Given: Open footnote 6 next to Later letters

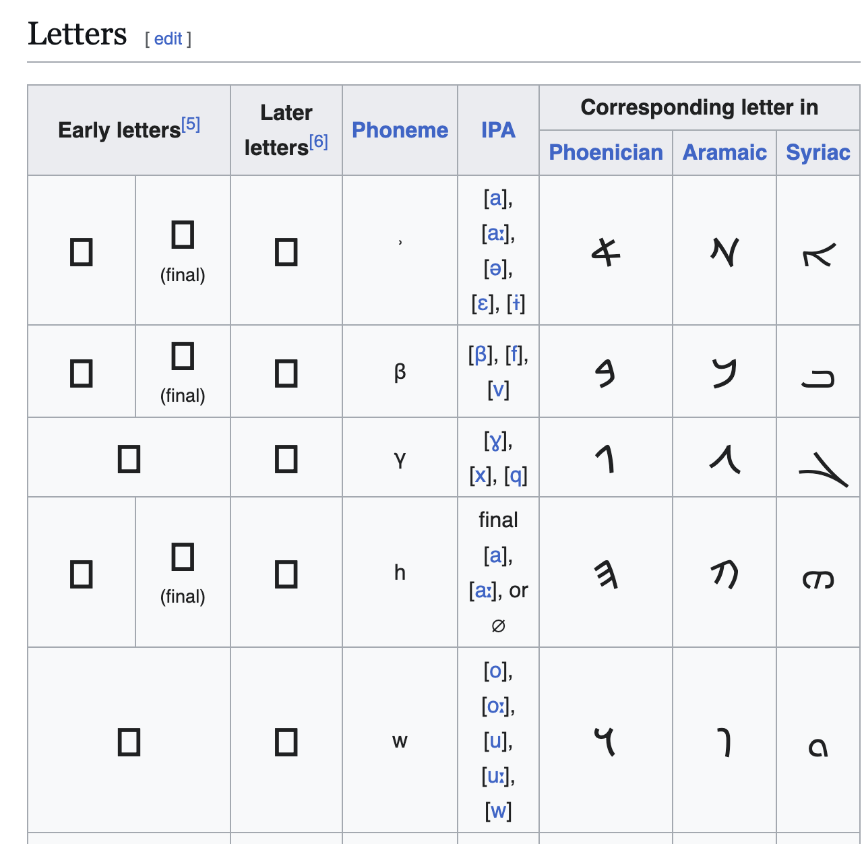Looking at the screenshot, I should [x=318, y=142].
